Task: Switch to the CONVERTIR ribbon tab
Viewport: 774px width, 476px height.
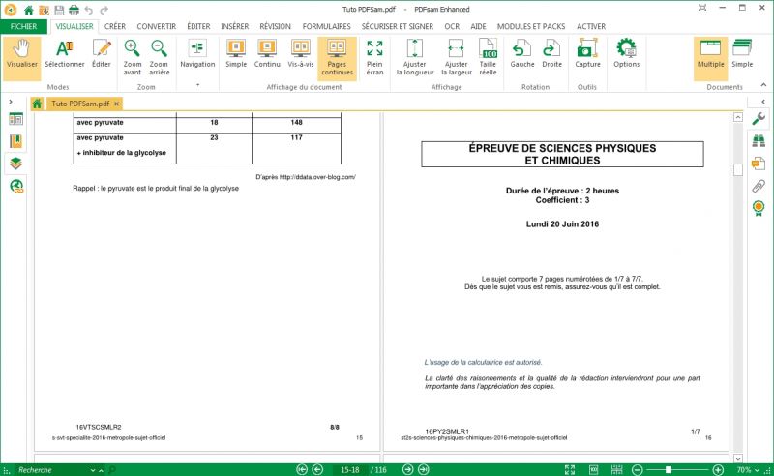Action: (x=157, y=26)
